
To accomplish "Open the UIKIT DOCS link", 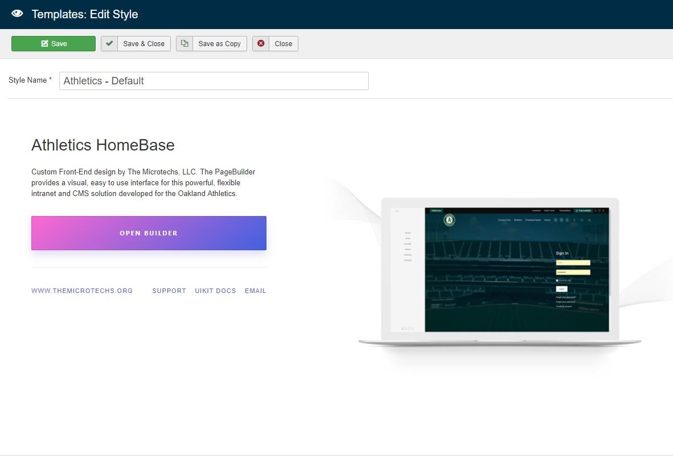I will coord(215,291).
